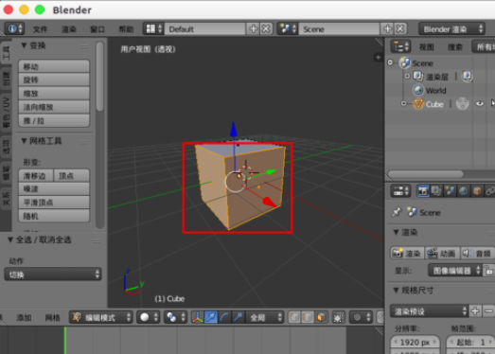Click the Default layout name field
Image resolution: width=495 pixels, height=354 pixels.
click(x=205, y=29)
